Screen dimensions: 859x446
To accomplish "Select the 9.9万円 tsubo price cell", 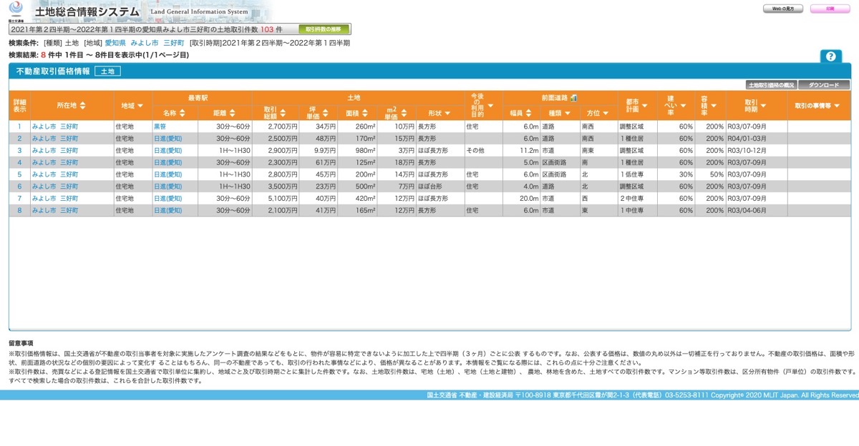I will [319, 151].
